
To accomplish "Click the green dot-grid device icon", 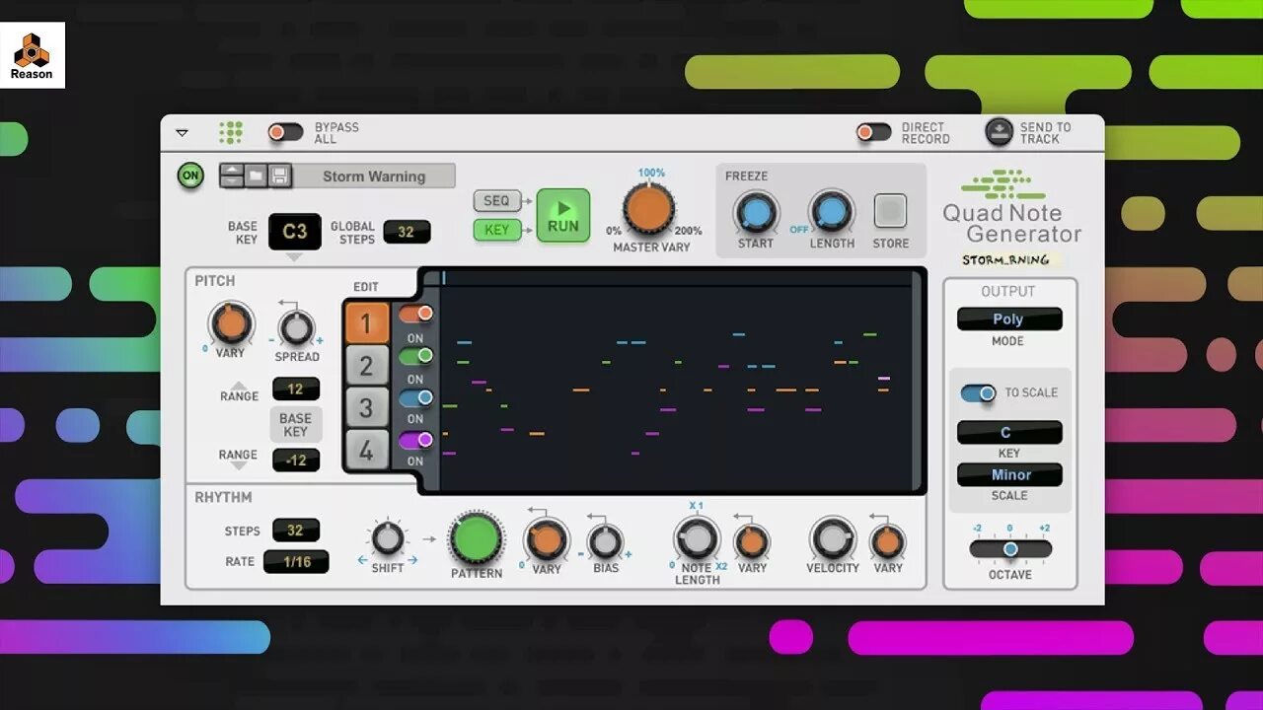I will [x=231, y=132].
